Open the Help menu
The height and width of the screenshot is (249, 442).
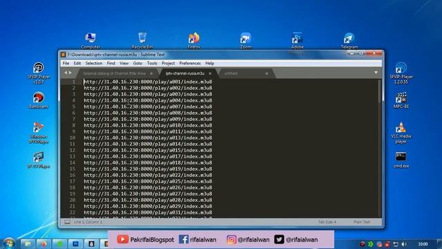[209, 63]
